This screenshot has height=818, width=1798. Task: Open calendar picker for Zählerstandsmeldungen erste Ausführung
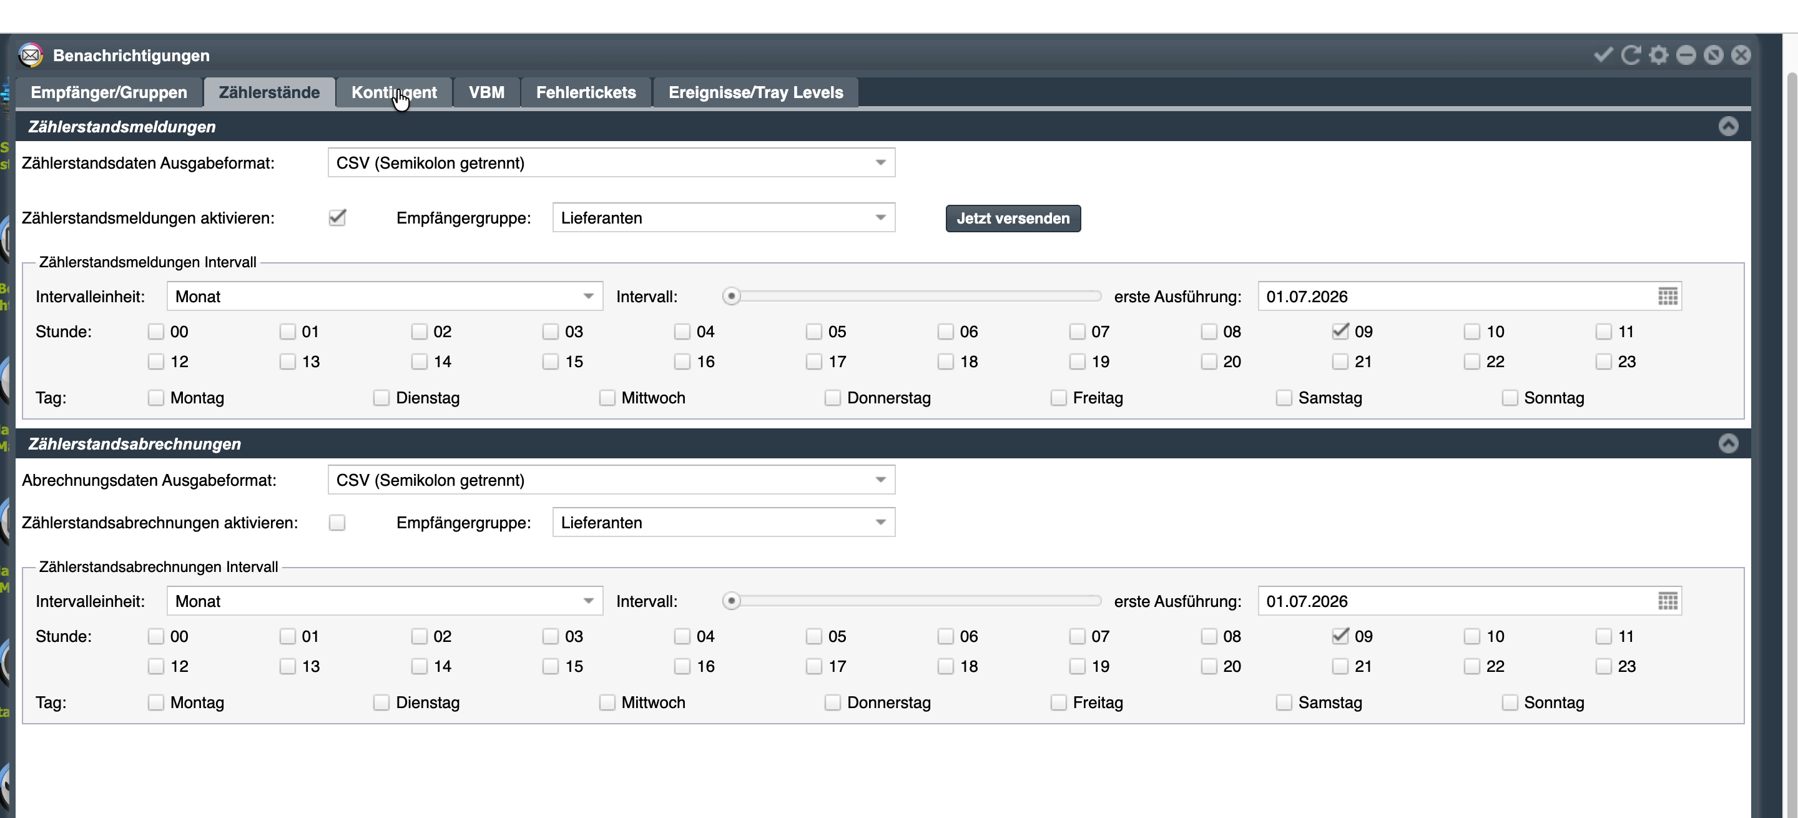[x=1668, y=297]
